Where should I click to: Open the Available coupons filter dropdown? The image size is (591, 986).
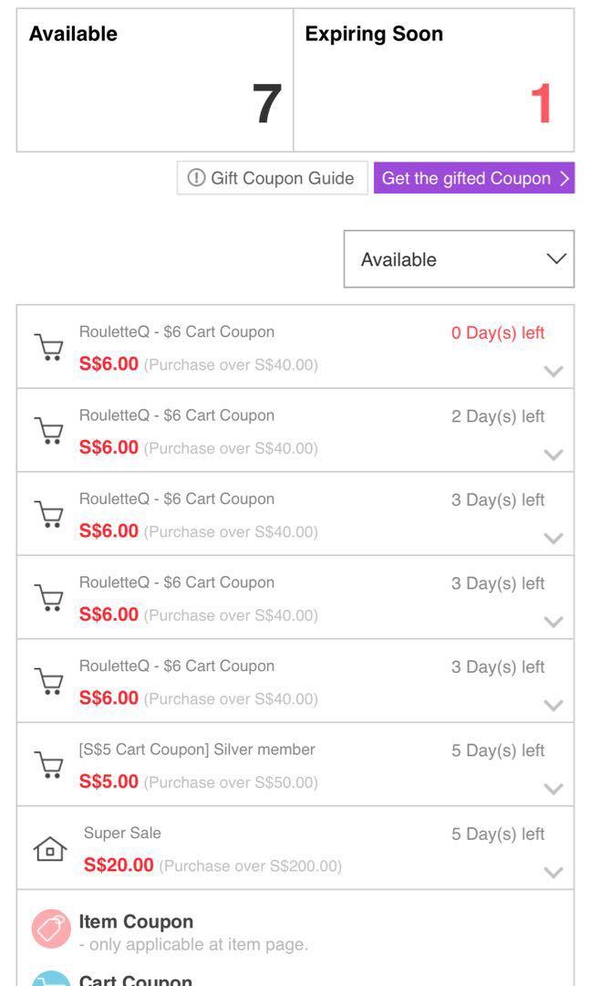459,259
